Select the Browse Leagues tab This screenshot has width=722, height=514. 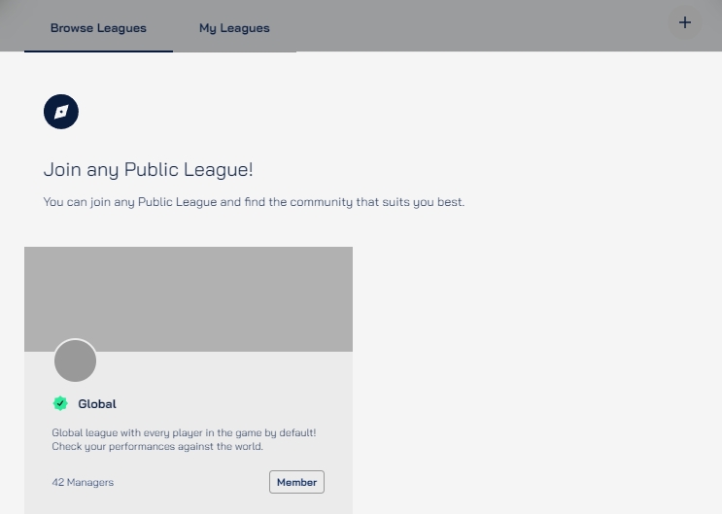click(x=98, y=28)
